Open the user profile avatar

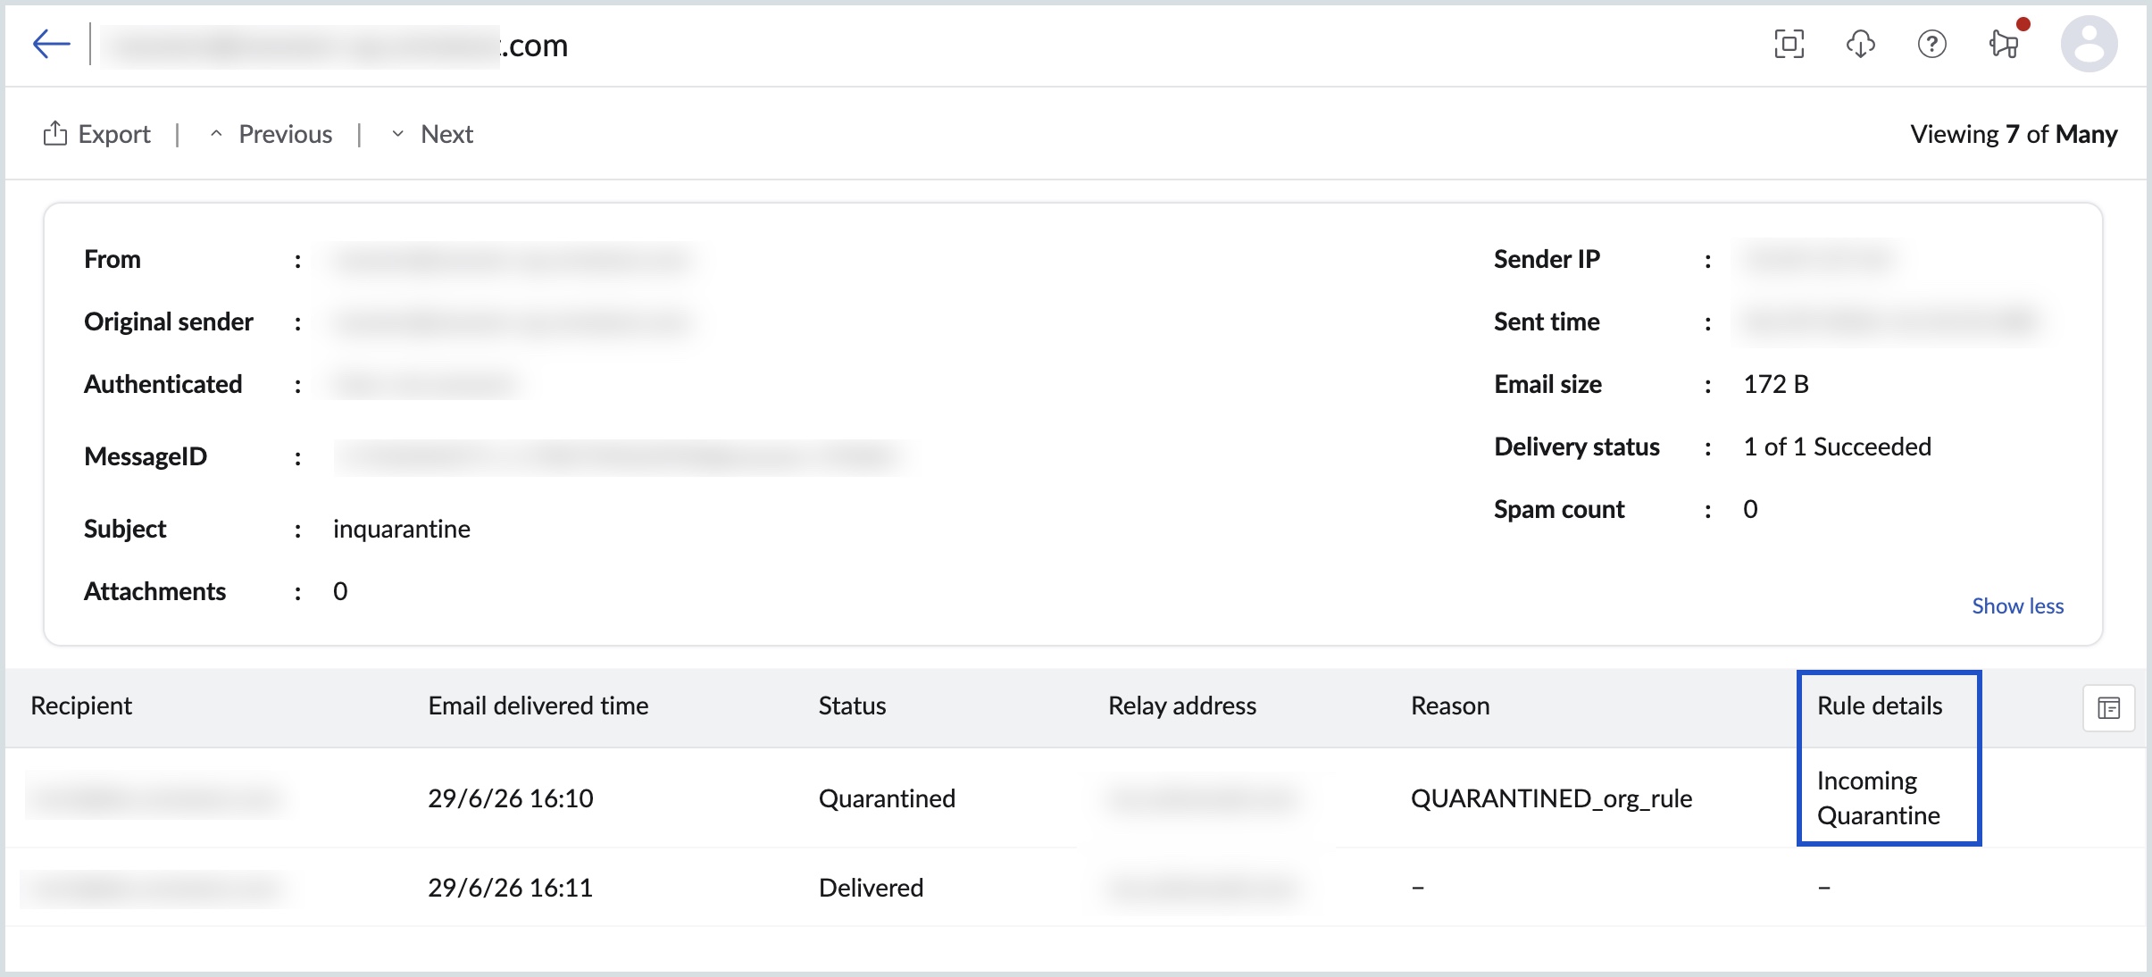(x=2089, y=44)
